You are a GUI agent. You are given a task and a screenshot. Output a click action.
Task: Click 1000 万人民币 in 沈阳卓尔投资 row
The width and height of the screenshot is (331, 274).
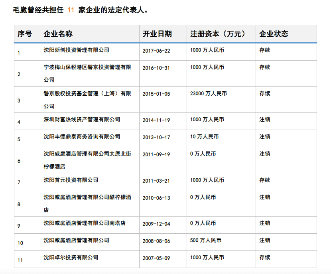(207, 257)
